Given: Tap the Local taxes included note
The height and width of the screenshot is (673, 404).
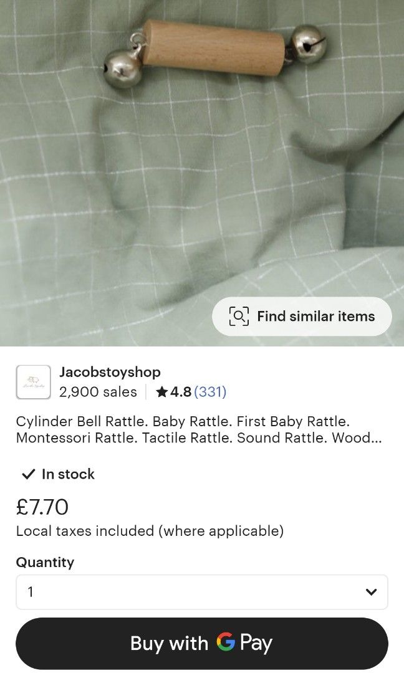Looking at the screenshot, I should tap(150, 531).
